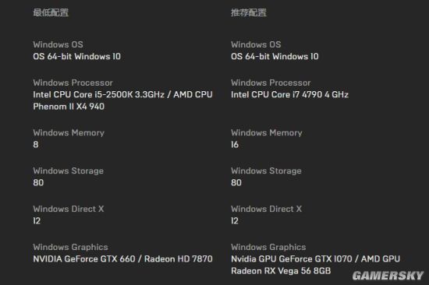Click the minimum memory value 8
Screen dimensions: 429x285
36,145
